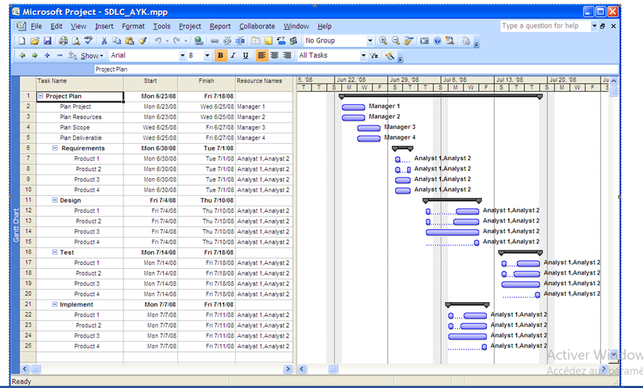Enable Align Left
This screenshot has width=643, height=388.
(262, 55)
